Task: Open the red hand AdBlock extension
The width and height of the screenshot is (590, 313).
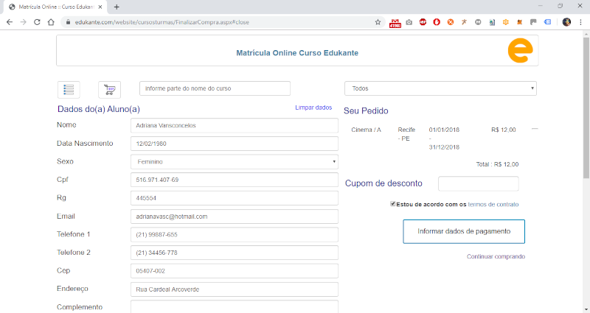Action: [x=437, y=22]
